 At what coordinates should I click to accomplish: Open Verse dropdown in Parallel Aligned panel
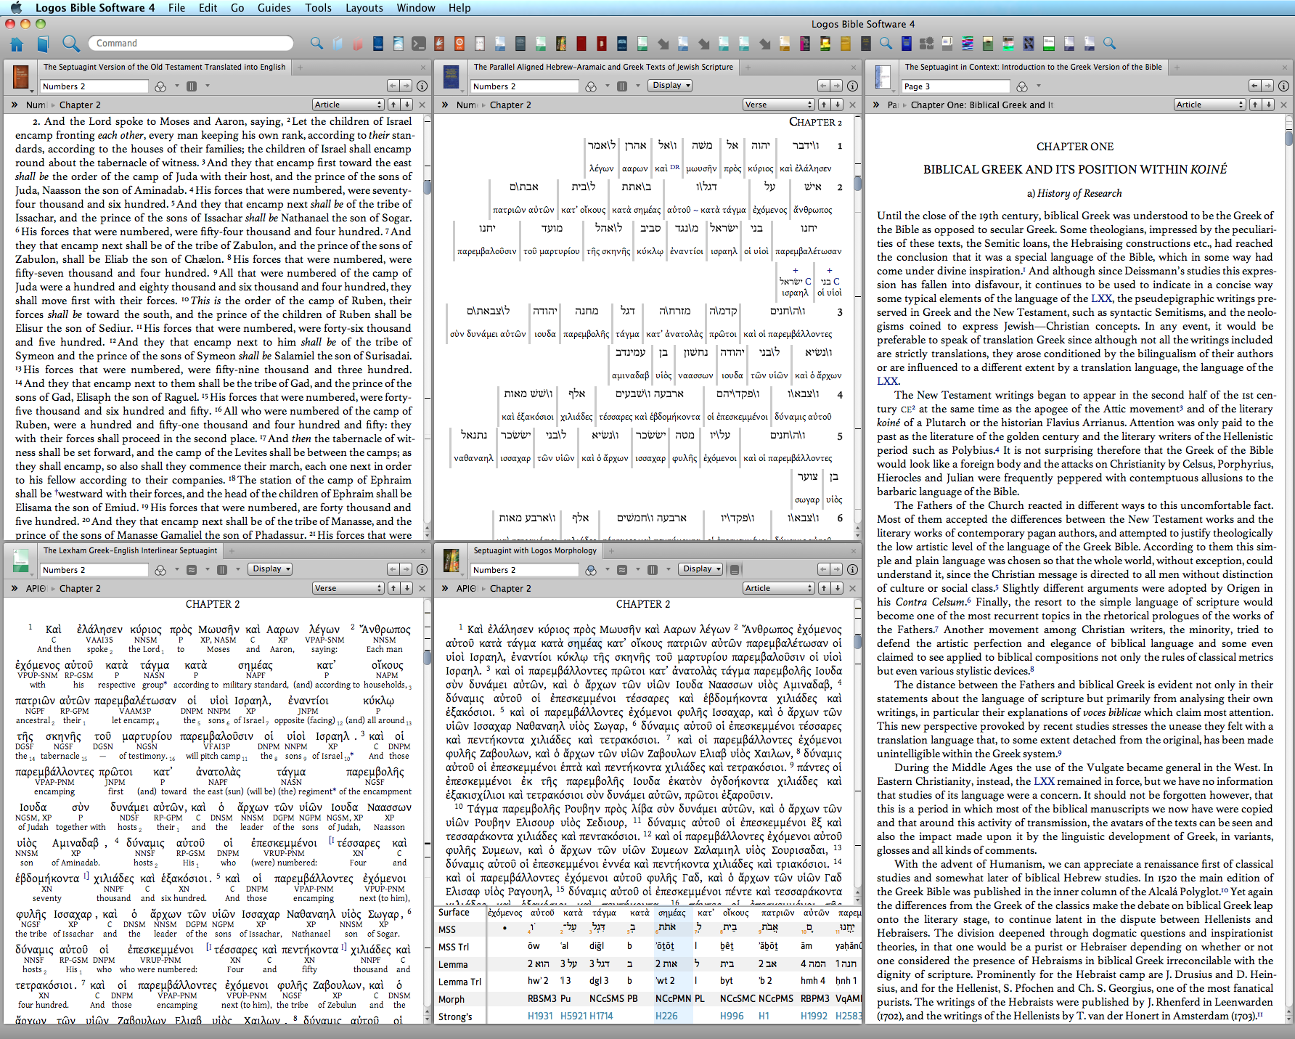(x=778, y=105)
